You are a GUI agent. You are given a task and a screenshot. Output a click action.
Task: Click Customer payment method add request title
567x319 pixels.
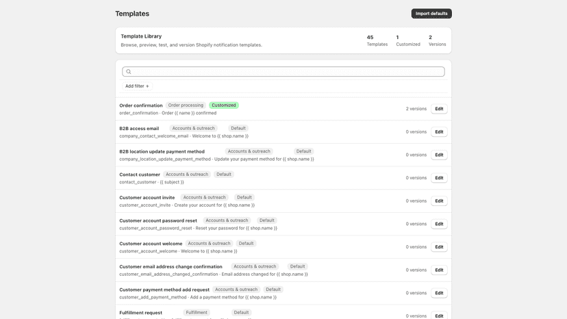tap(164, 290)
